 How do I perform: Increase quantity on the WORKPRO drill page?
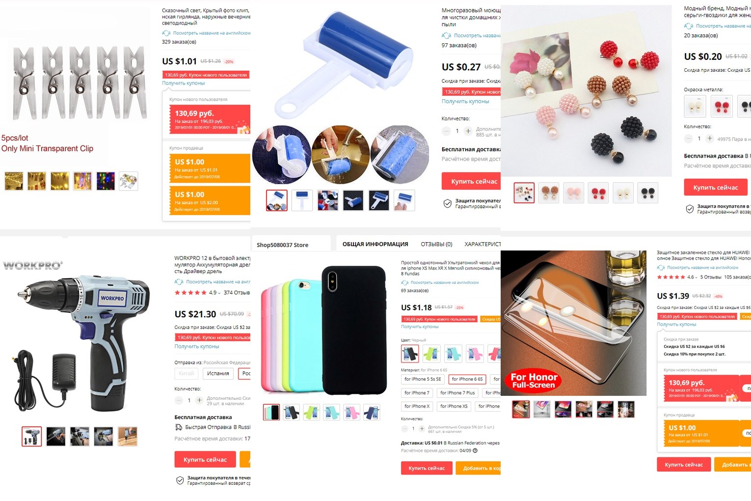click(199, 400)
